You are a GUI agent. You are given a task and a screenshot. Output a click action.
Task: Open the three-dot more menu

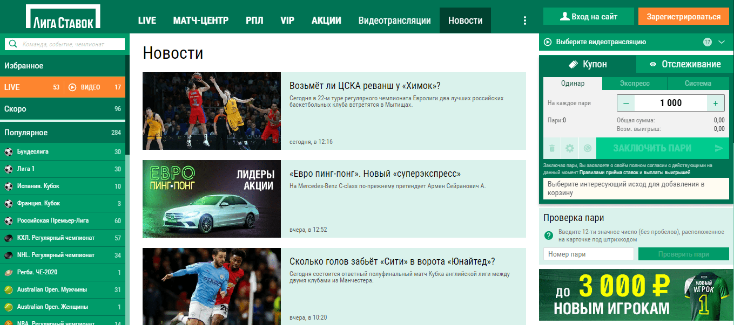(x=524, y=20)
